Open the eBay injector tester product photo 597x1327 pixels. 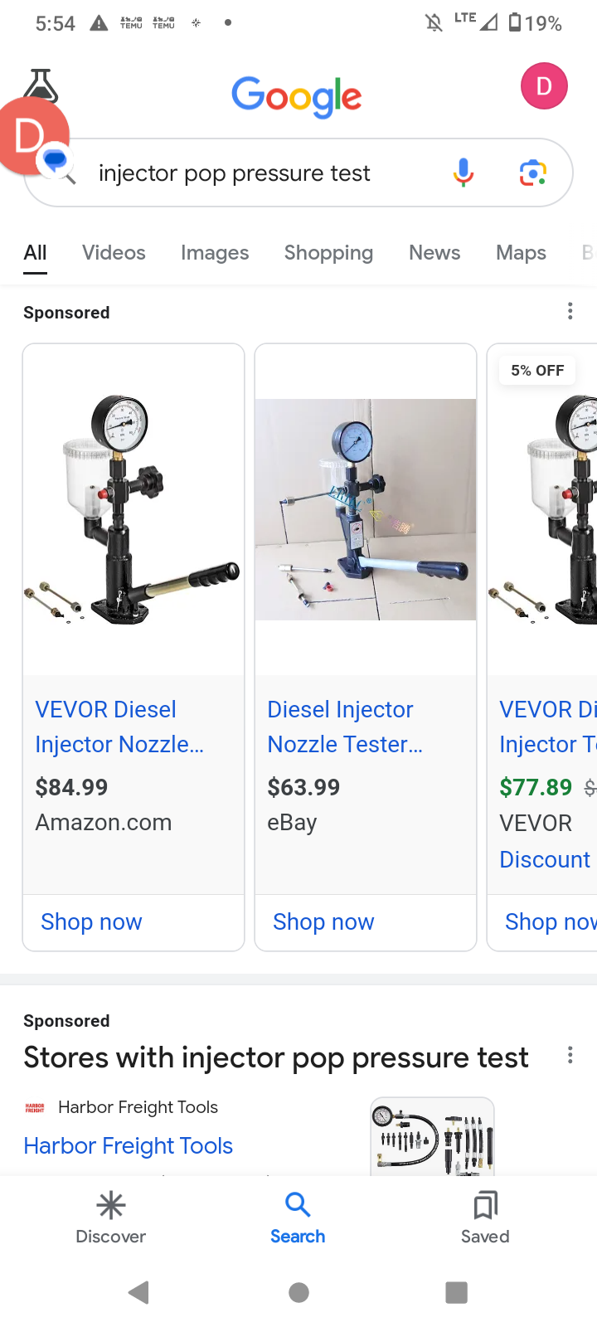click(x=366, y=509)
